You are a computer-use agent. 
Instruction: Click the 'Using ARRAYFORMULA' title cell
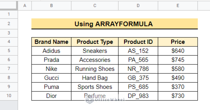pyautogui.click(x=114, y=24)
